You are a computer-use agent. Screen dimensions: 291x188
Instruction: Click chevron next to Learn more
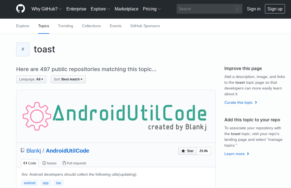click(x=248, y=154)
